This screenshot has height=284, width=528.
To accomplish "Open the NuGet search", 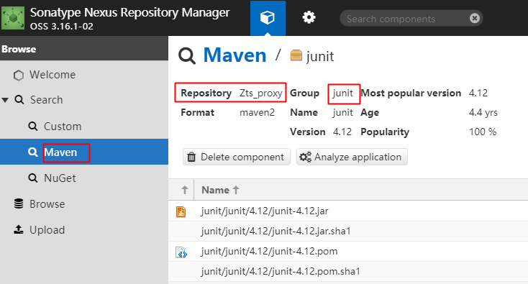I will click(60, 178).
